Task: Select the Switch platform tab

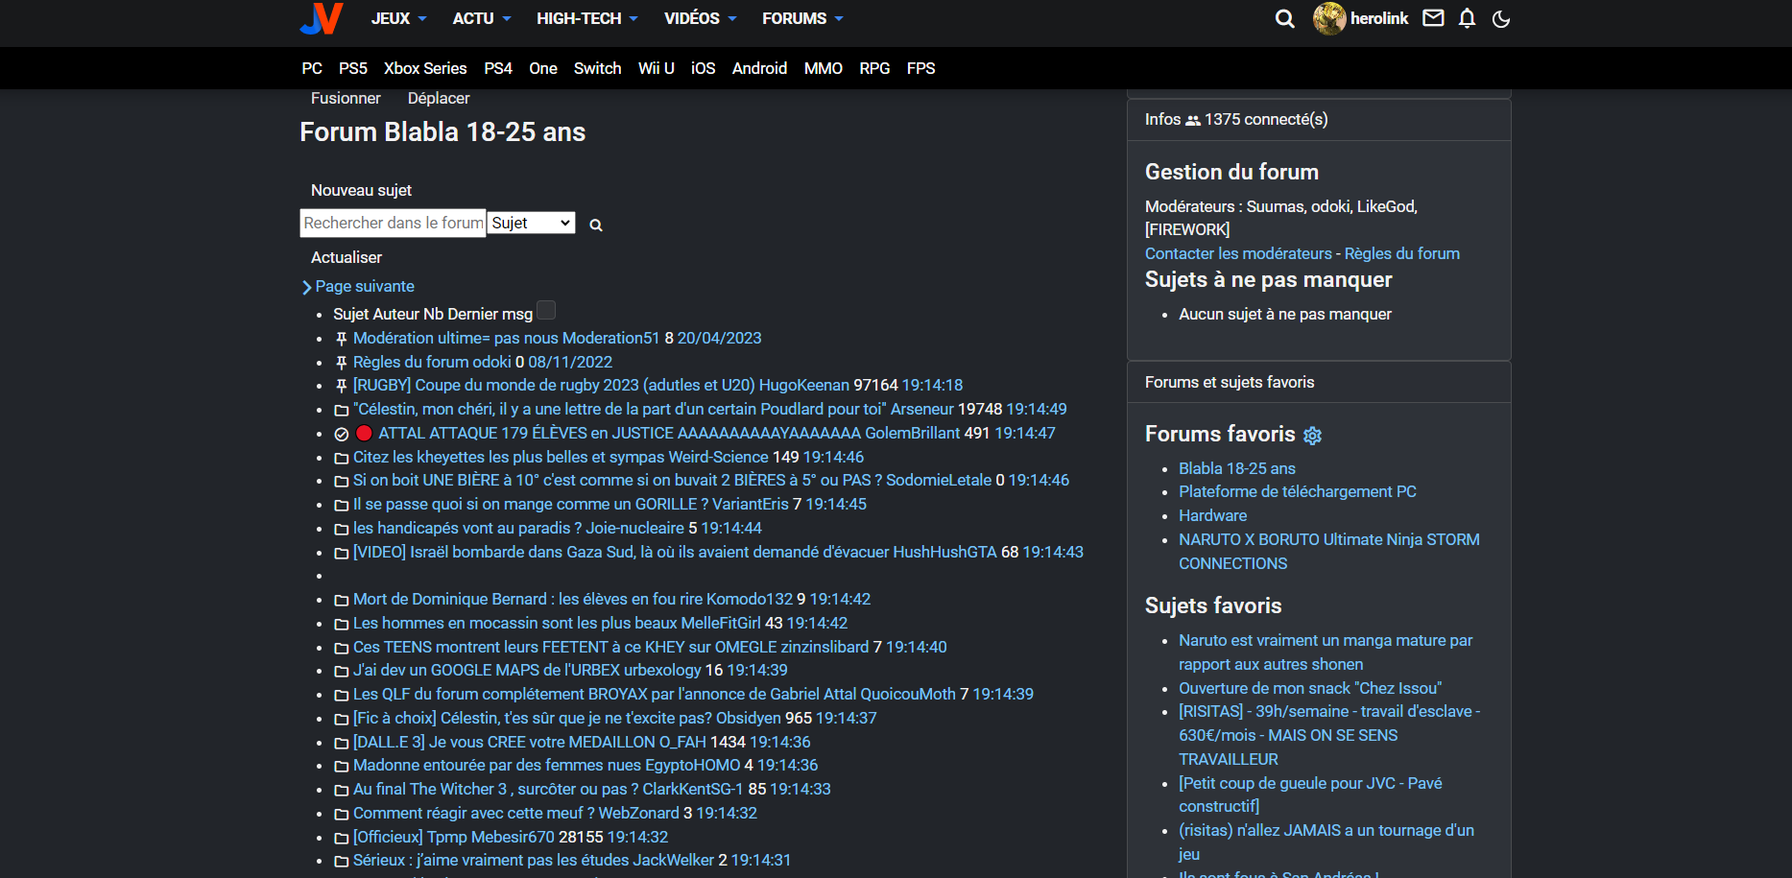Action: (x=597, y=68)
